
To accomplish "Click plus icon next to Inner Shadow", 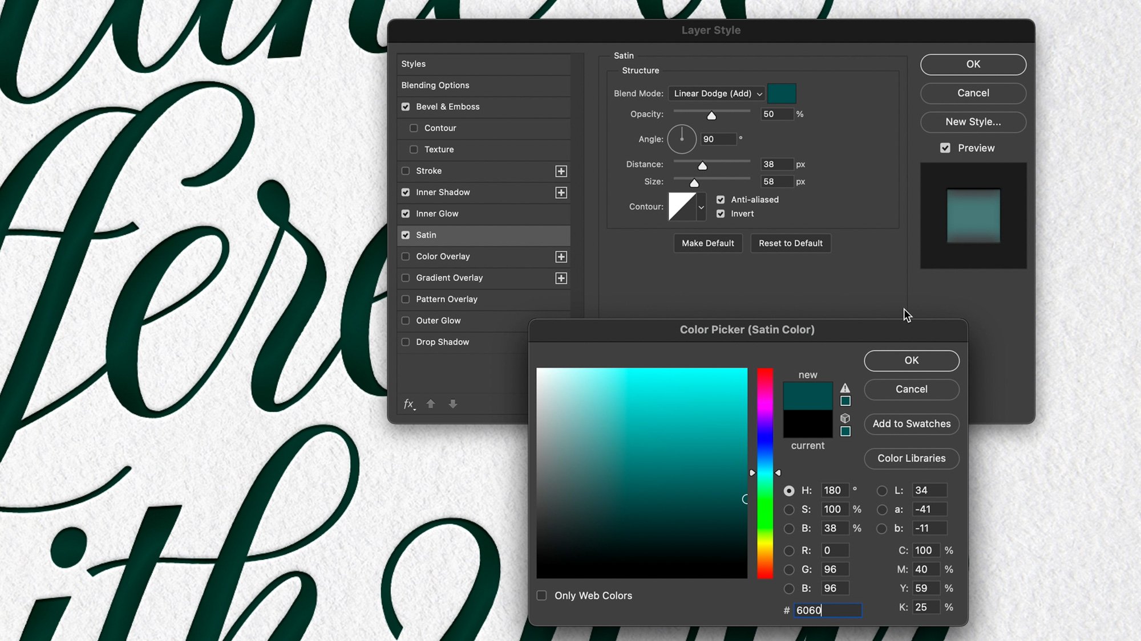I will pos(561,193).
